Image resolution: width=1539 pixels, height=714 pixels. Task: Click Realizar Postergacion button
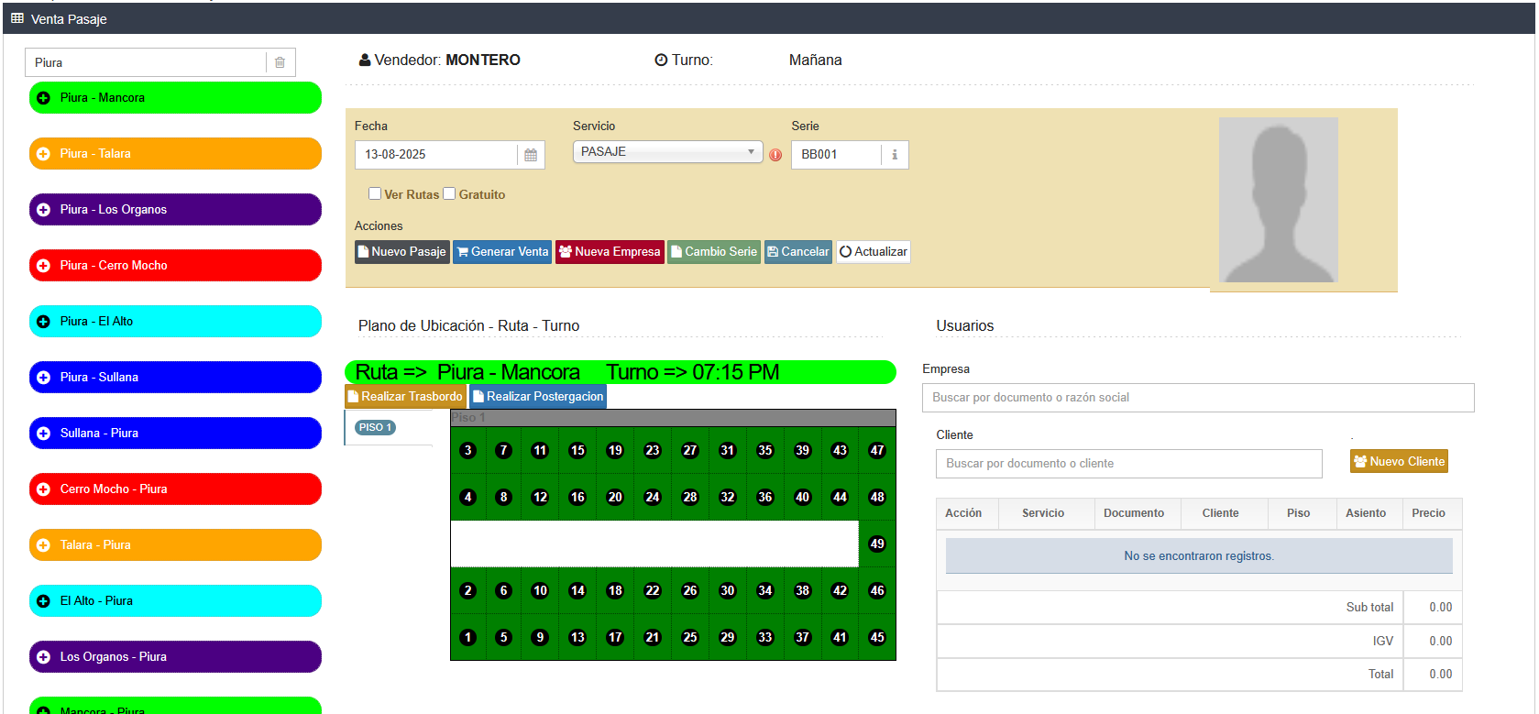(538, 397)
